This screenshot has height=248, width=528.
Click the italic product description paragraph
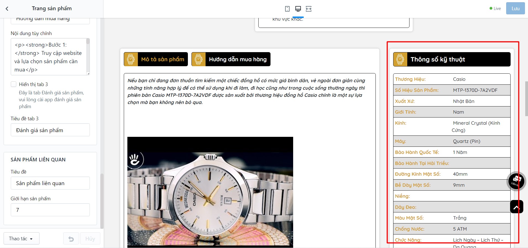pos(246,91)
